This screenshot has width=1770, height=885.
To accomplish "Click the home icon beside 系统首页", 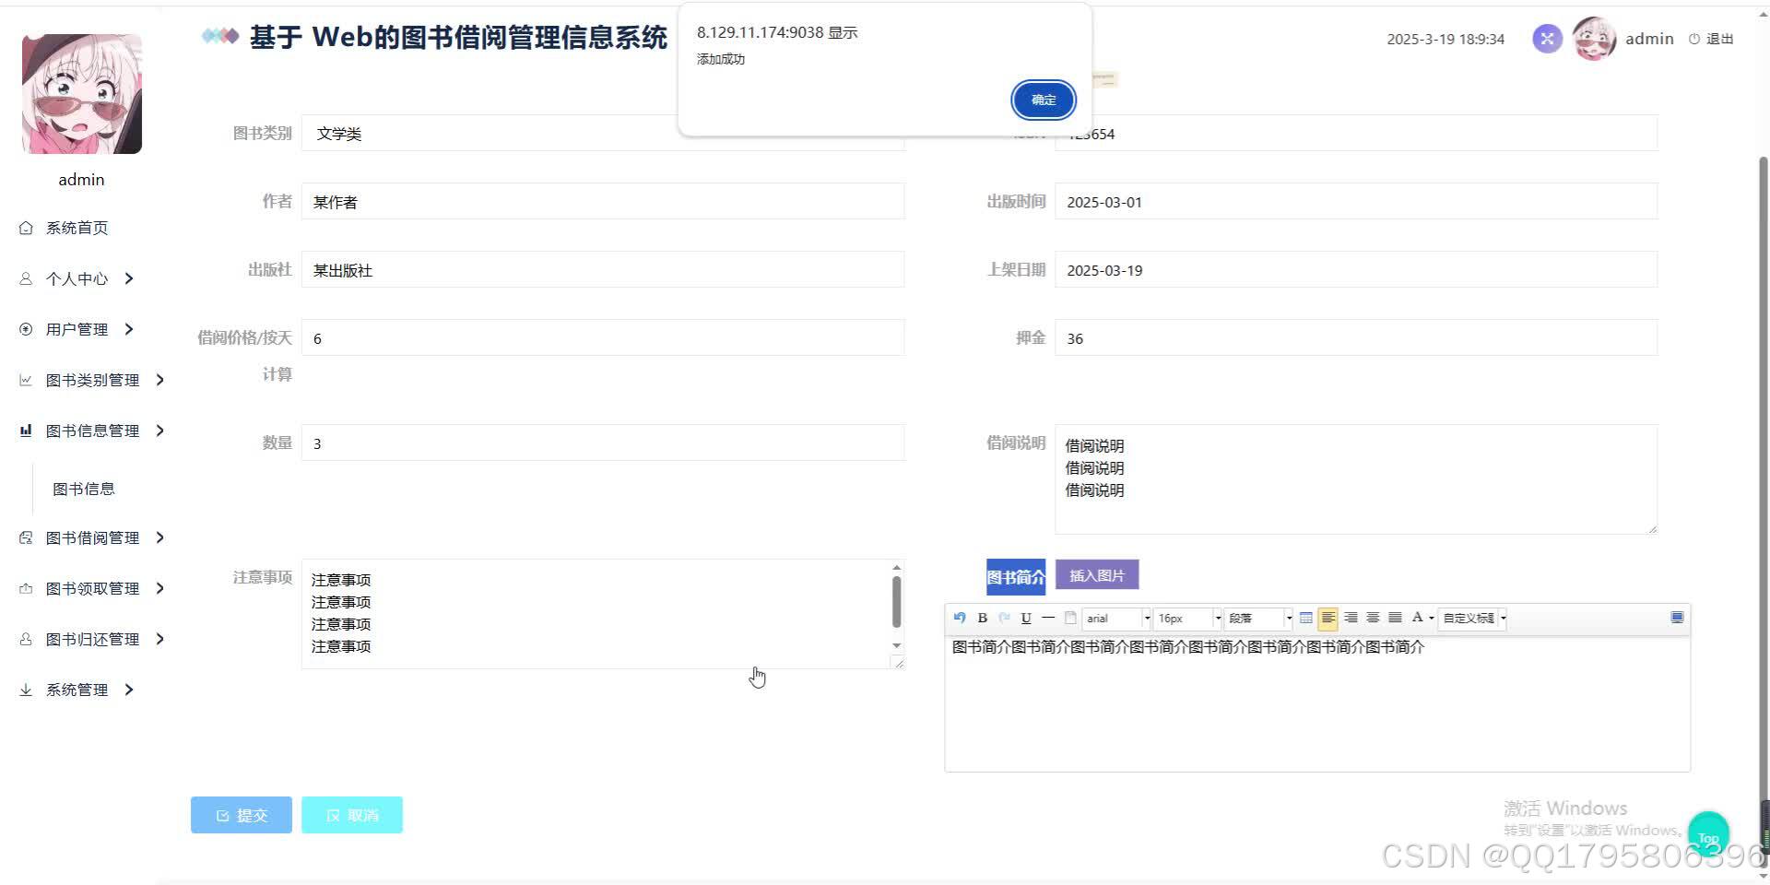I will click(x=25, y=227).
